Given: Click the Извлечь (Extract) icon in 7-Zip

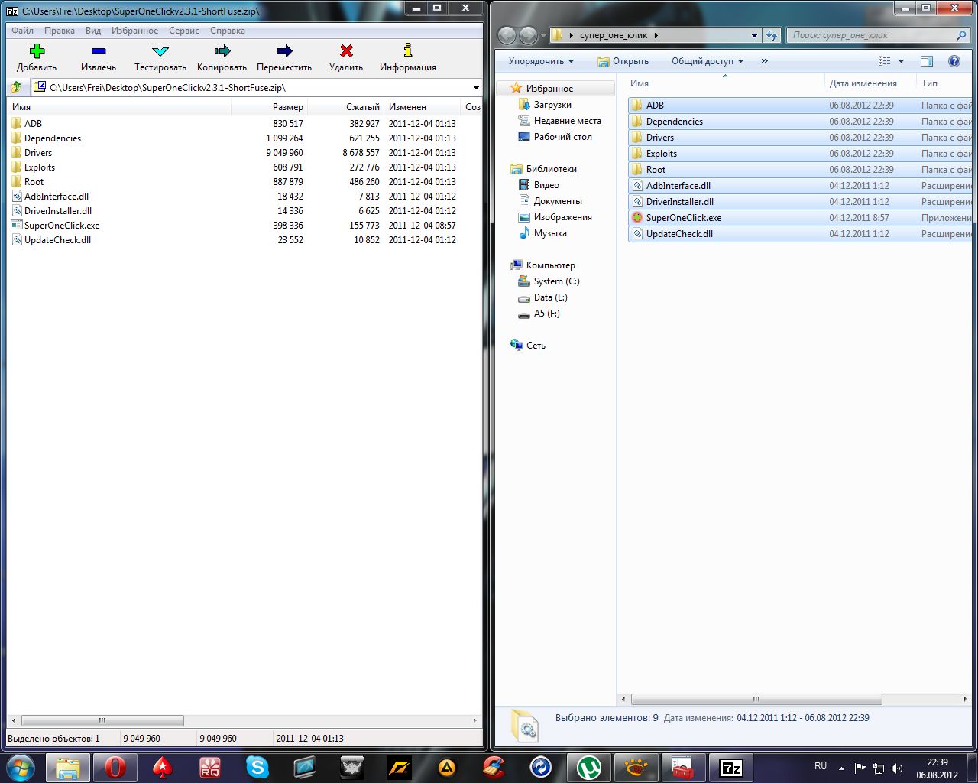Looking at the screenshot, I should [99, 51].
